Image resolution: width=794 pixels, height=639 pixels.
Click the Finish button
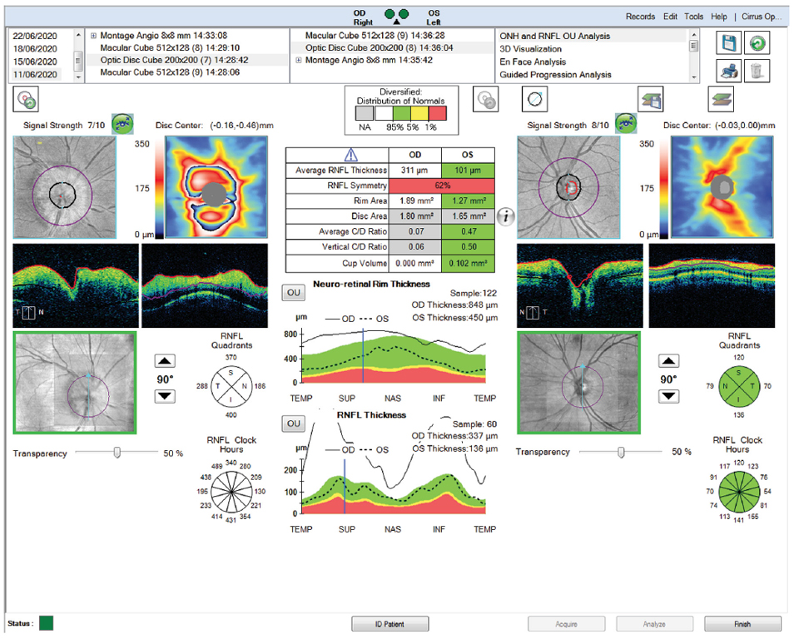point(742,624)
